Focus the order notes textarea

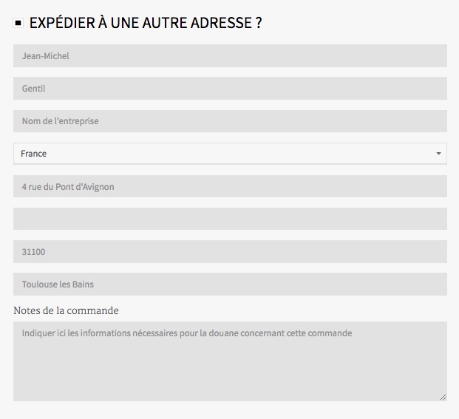(230, 369)
